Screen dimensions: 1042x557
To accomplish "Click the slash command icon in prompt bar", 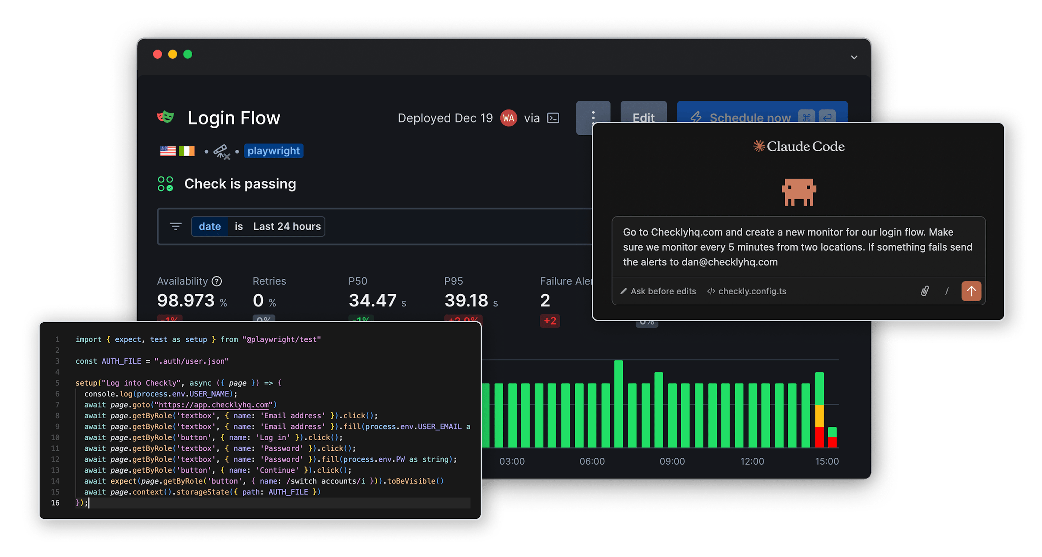I will coord(947,291).
